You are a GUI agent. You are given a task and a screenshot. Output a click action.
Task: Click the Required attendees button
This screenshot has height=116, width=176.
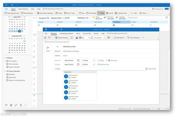57,51
